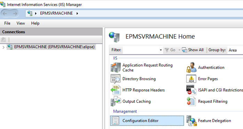Open ISAPI and CGI Restrictions icon
Image resolution: width=243 pixels, height=129 pixels.
pos(191,90)
